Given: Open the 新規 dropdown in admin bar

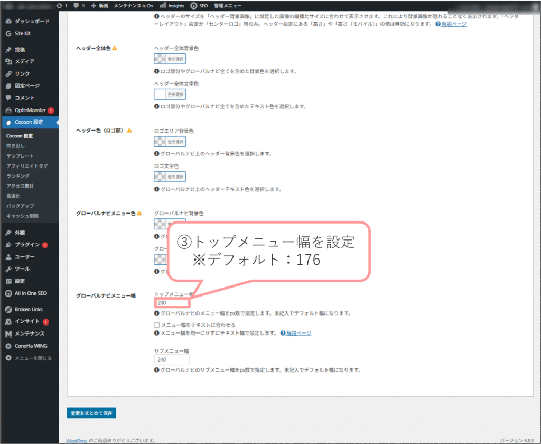Looking at the screenshot, I should pyautogui.click(x=99, y=6).
